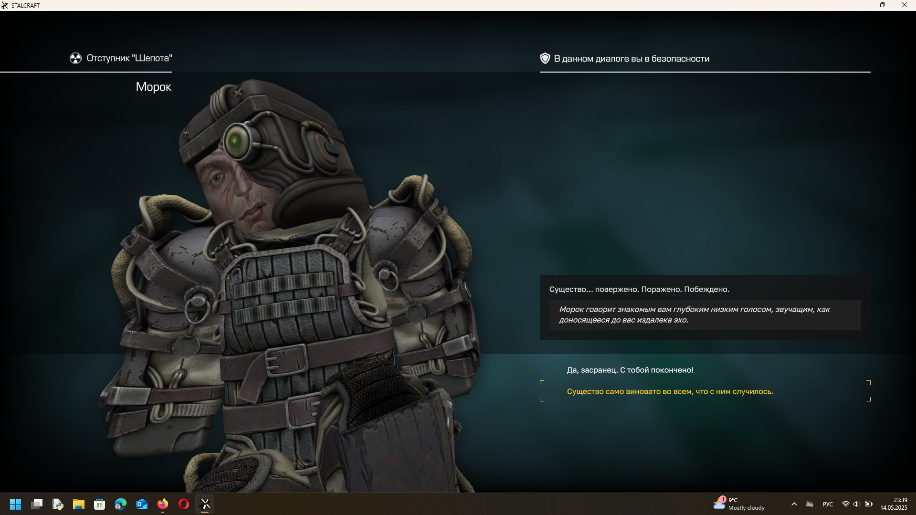
Task: Click the shield safety icon
Action: coord(545,58)
